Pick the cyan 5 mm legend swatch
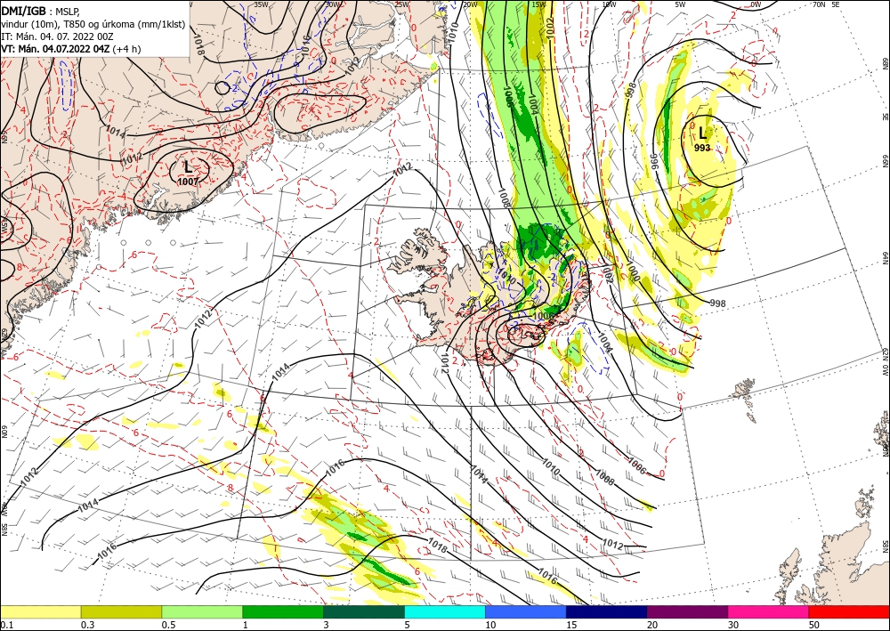Image resolution: width=890 pixels, height=631 pixels. [x=445, y=611]
